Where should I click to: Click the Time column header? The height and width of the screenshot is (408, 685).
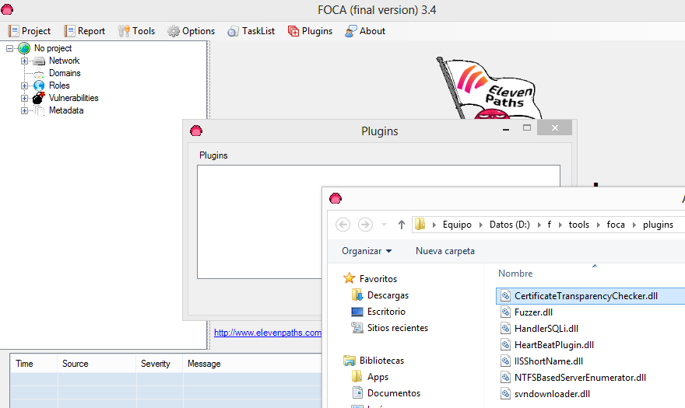33,364
